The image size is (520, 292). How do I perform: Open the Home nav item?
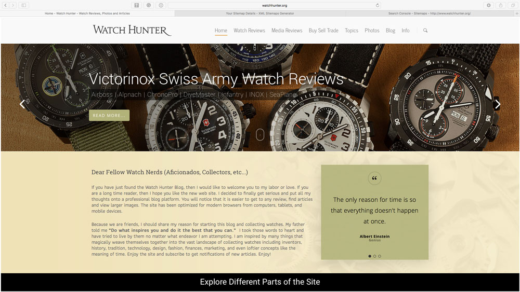tap(221, 31)
